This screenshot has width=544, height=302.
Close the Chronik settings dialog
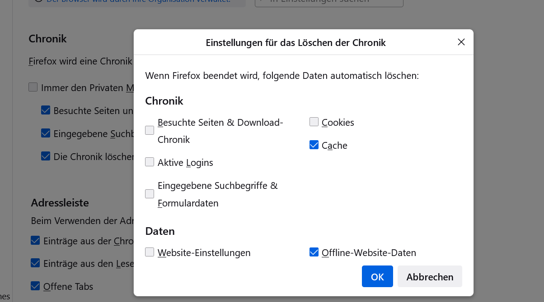[x=461, y=42]
